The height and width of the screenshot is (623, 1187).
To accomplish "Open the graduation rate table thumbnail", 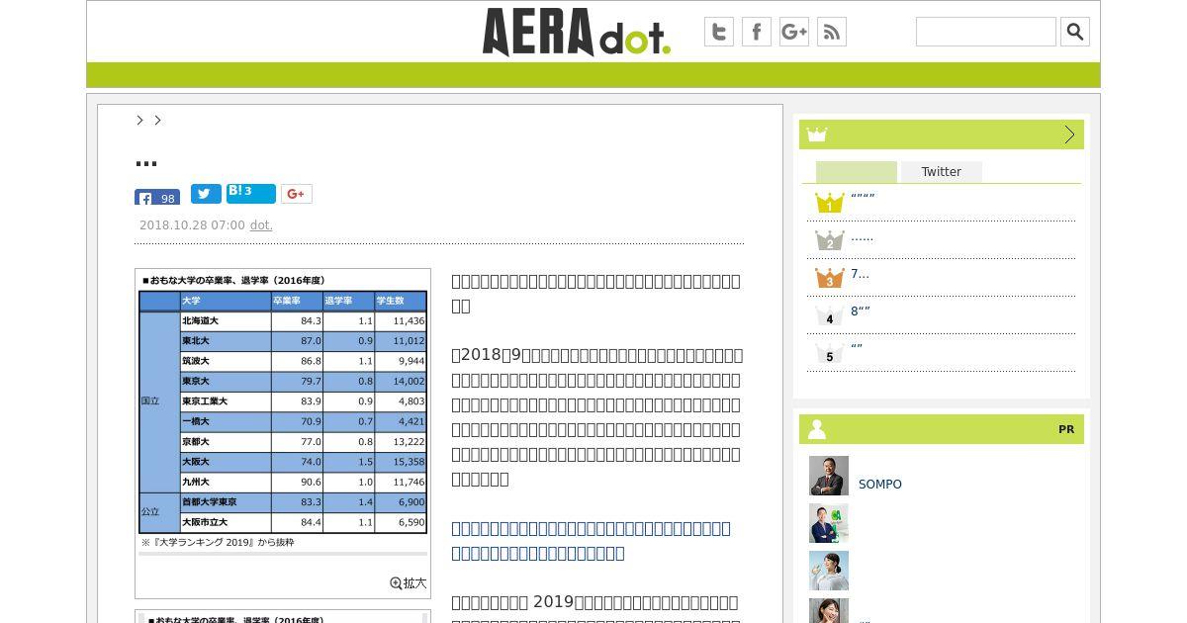I will click(283, 410).
